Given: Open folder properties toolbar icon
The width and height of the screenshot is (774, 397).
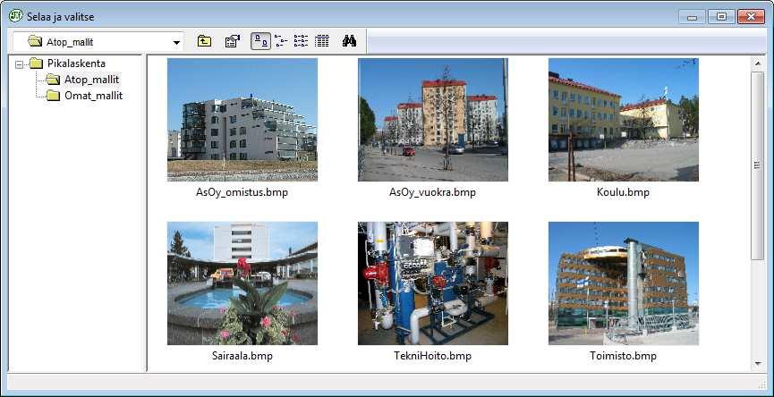Looking at the screenshot, I should [x=233, y=41].
